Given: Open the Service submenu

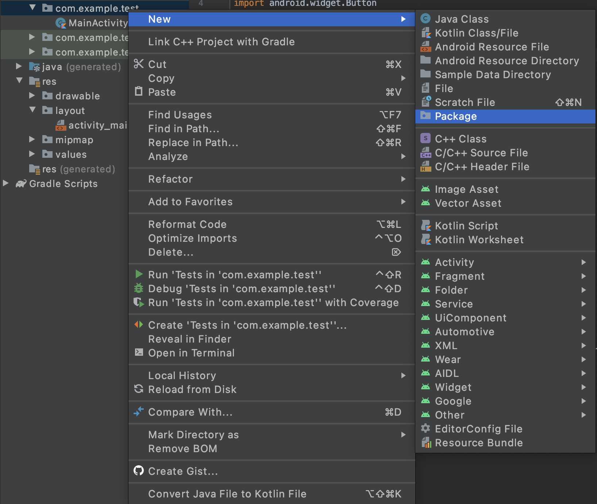Looking at the screenshot, I should (x=505, y=304).
